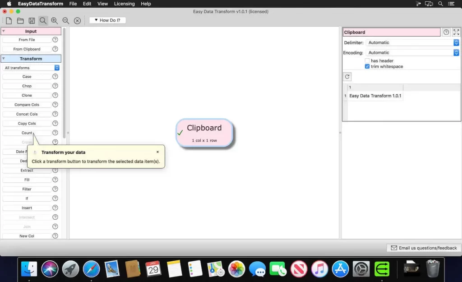
Task: Collapse the Input section header
Action: (x=31, y=31)
